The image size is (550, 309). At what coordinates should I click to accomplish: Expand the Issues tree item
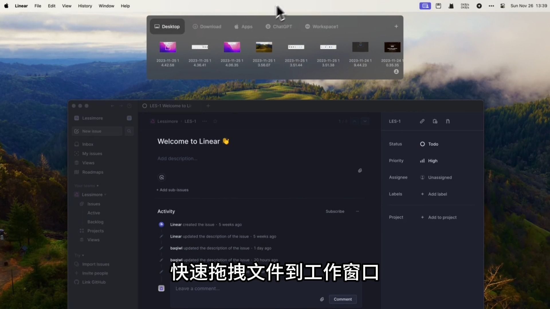tap(94, 204)
